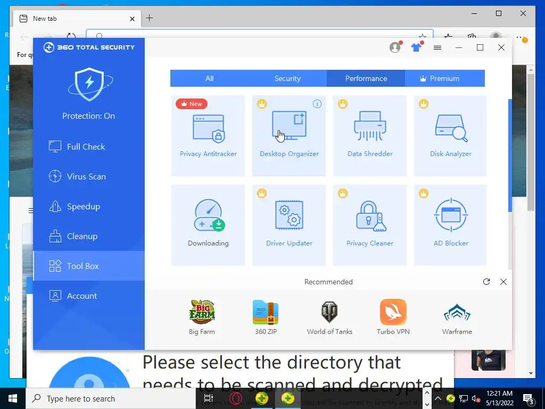545x409 pixels.
Task: Open Big Farm recommended game
Action: point(202,317)
